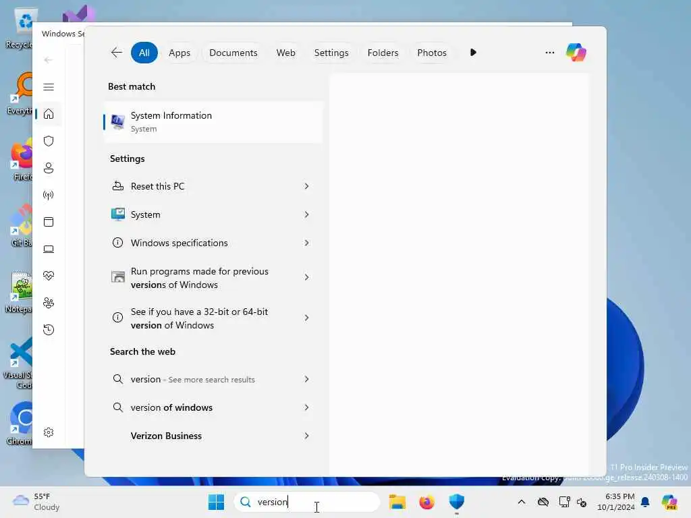Open Firewall & network protection icon
The image size is (691, 518).
click(49, 195)
